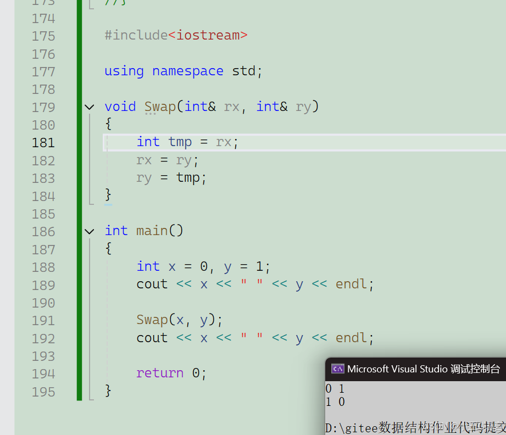Screen dimensions: 506x435
Task: Select the Microsoft Visual Studio console title
Action: click(x=424, y=369)
